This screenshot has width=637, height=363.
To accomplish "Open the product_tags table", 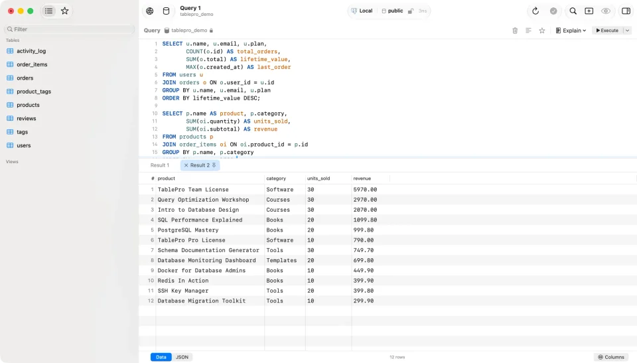I will 34,92.
